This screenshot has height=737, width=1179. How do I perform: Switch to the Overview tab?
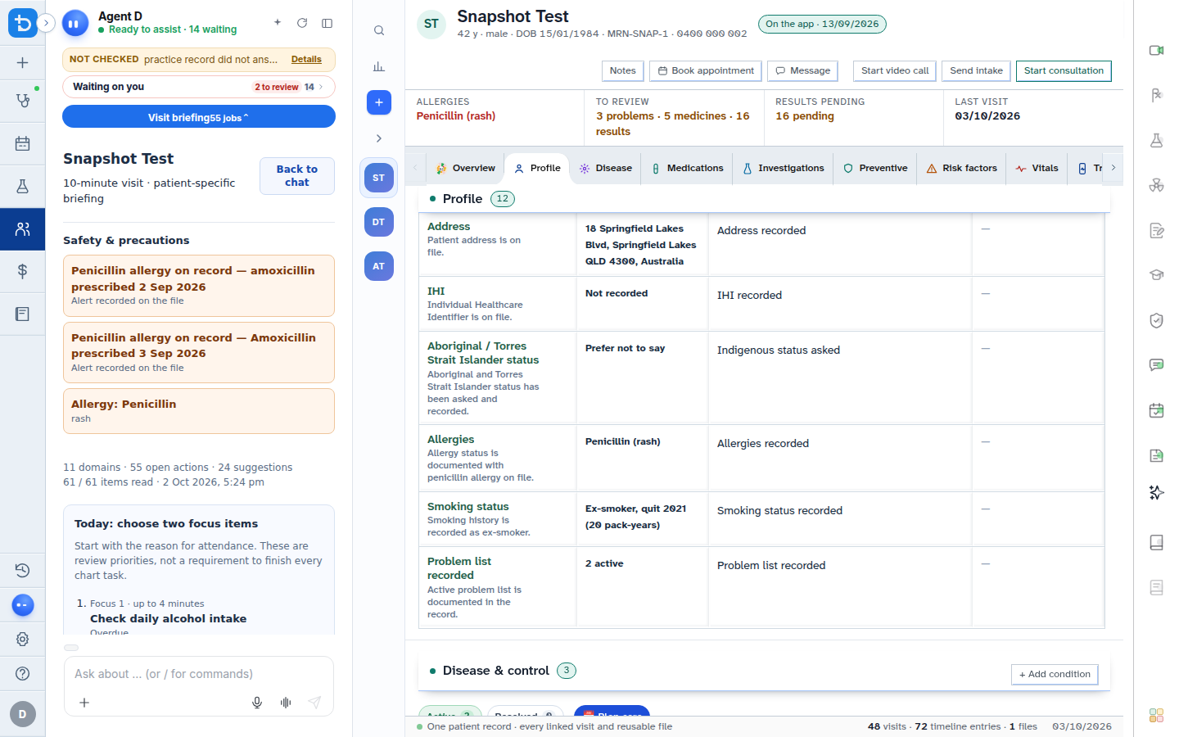tap(465, 169)
